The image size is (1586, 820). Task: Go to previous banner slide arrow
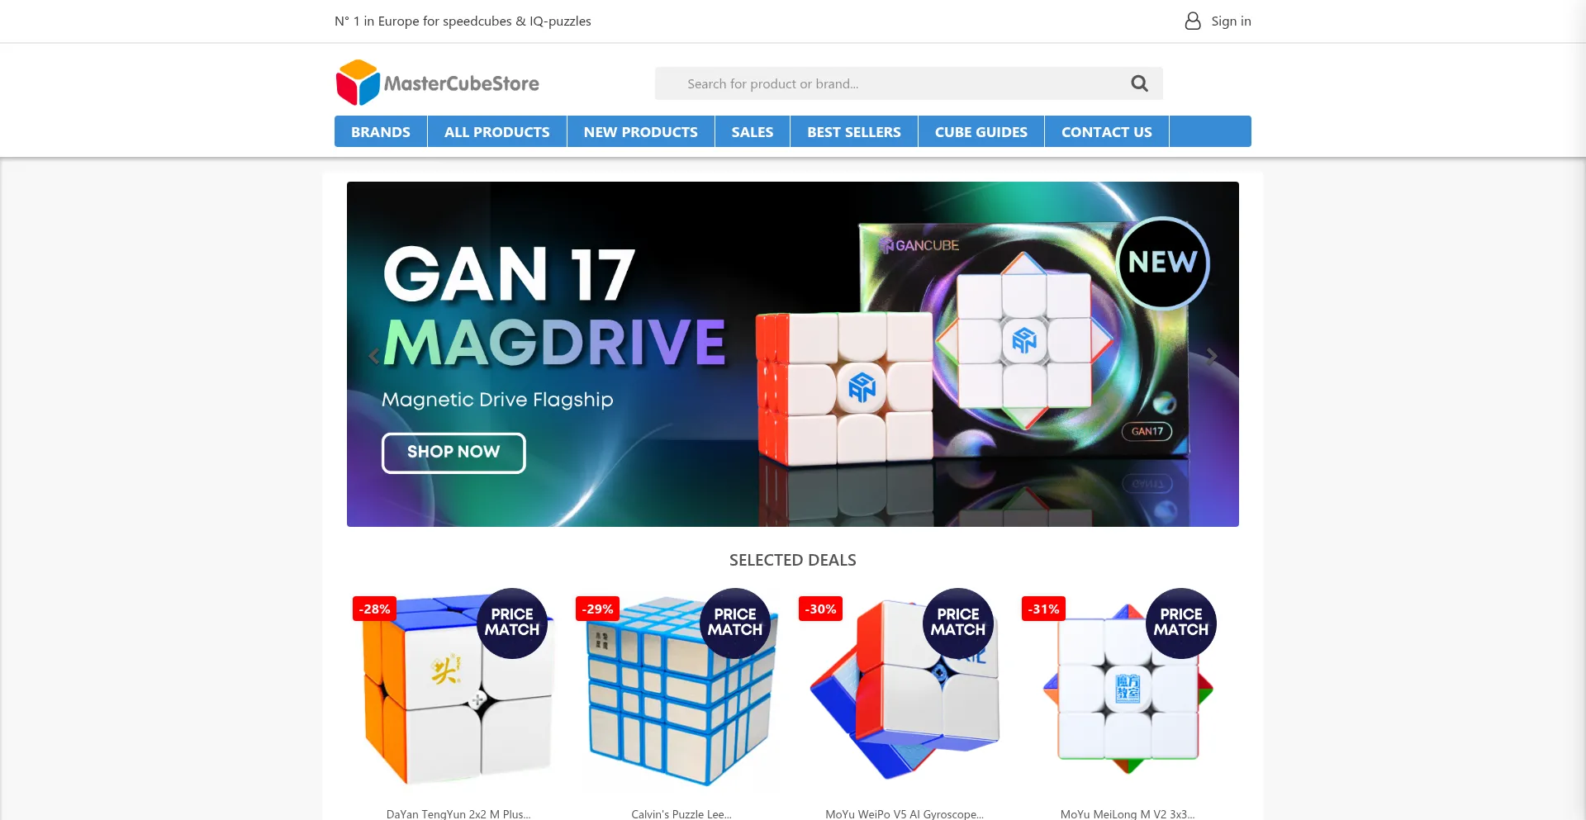pyautogui.click(x=373, y=356)
